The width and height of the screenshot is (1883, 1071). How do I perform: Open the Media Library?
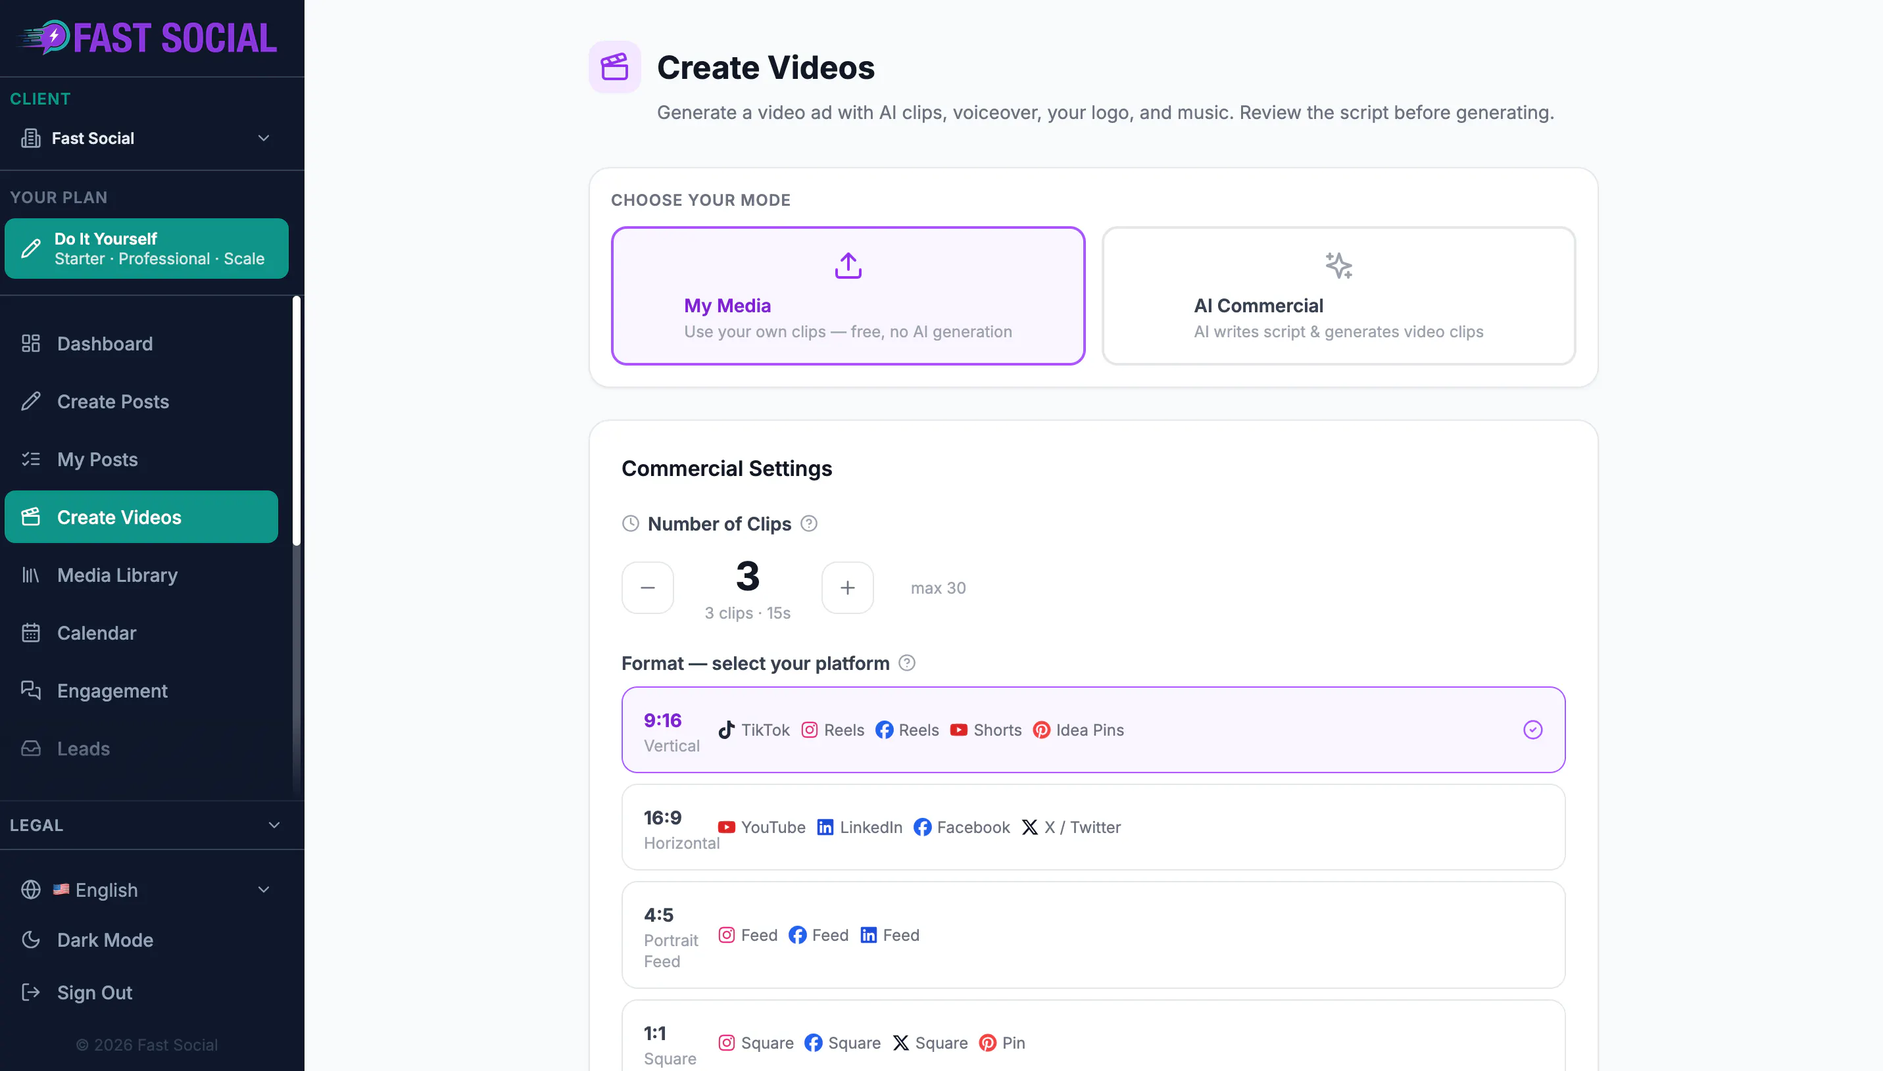[141, 575]
